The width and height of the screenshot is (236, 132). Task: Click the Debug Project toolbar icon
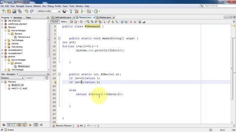click(89, 11)
